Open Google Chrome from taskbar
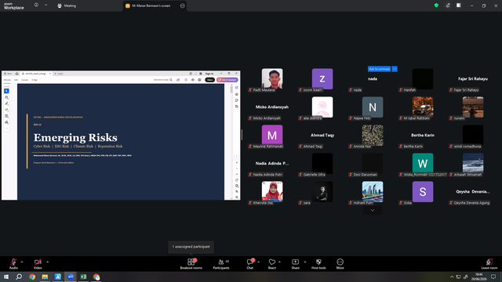 pos(32,277)
